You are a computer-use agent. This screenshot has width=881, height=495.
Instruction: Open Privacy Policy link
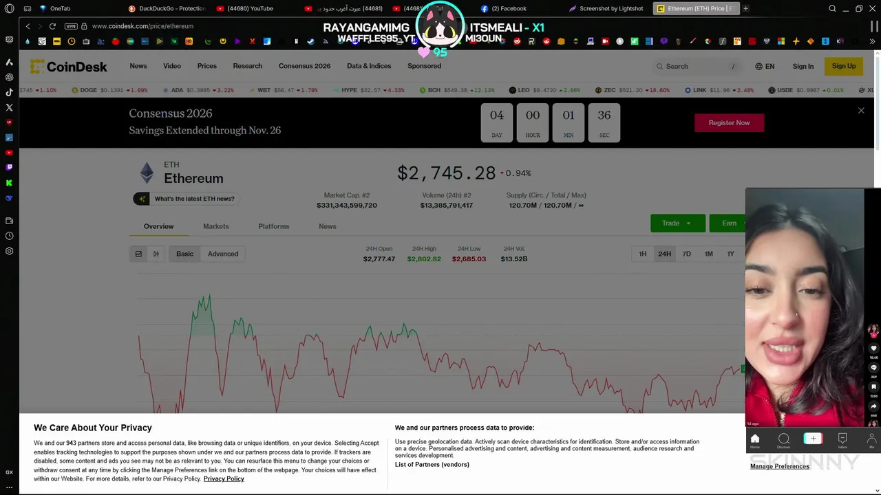coord(224,478)
